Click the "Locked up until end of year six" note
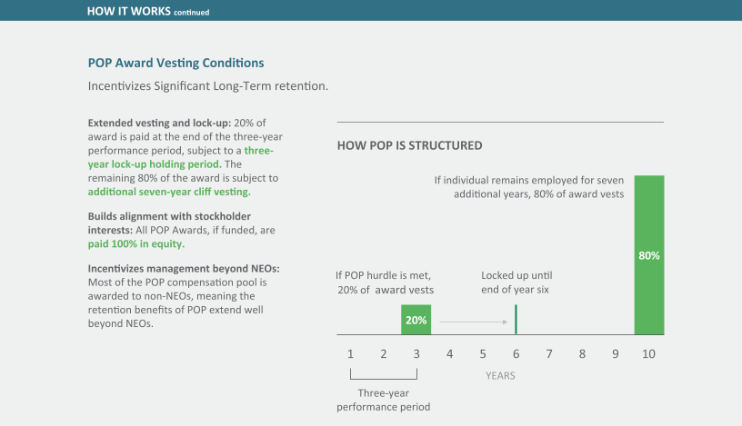Screen dimensions: 742x426 (x=516, y=282)
